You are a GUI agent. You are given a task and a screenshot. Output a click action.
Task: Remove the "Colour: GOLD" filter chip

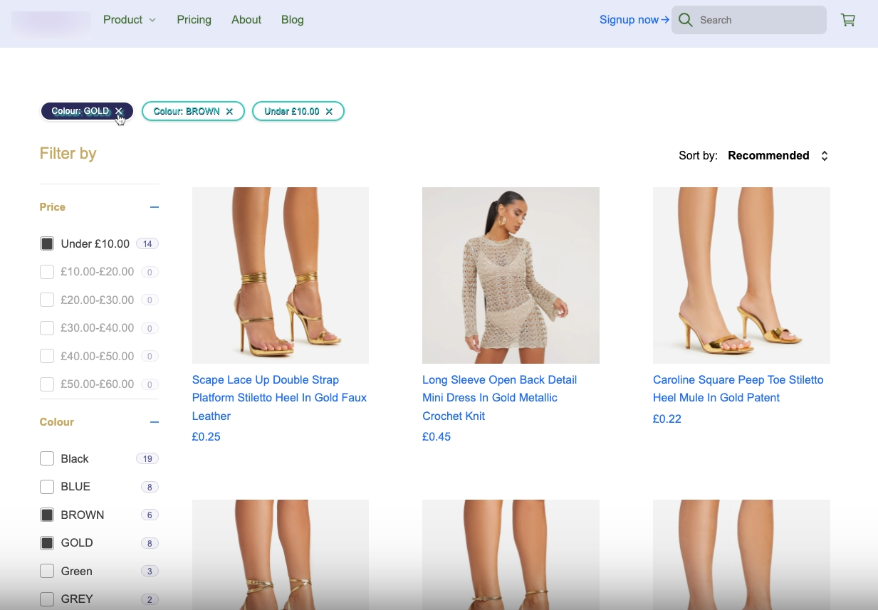click(x=119, y=111)
